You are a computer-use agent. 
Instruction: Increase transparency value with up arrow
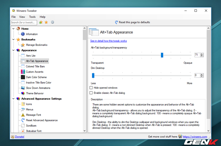202,54
